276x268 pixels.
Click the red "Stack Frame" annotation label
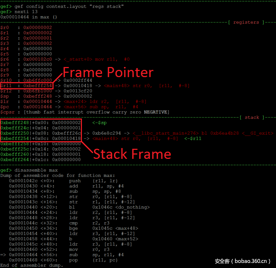click(132, 154)
